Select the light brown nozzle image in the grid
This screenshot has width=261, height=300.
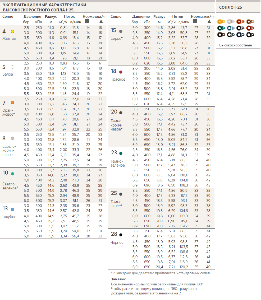[250, 22]
